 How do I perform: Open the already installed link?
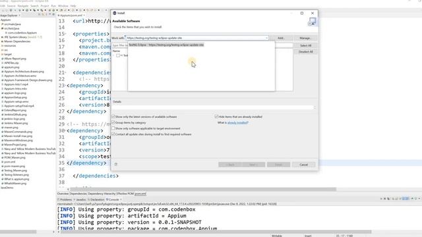238,123
